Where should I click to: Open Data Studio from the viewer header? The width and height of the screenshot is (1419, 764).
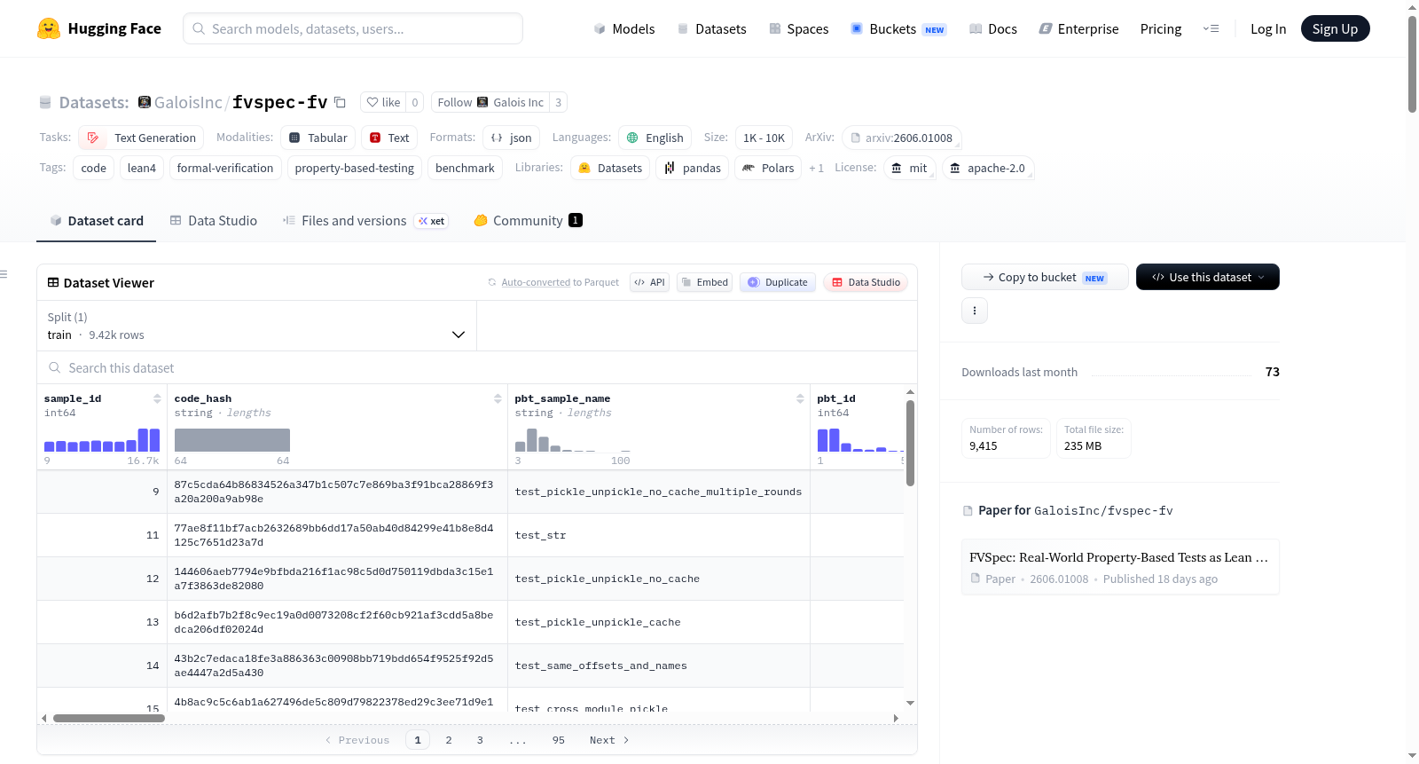[x=866, y=282]
